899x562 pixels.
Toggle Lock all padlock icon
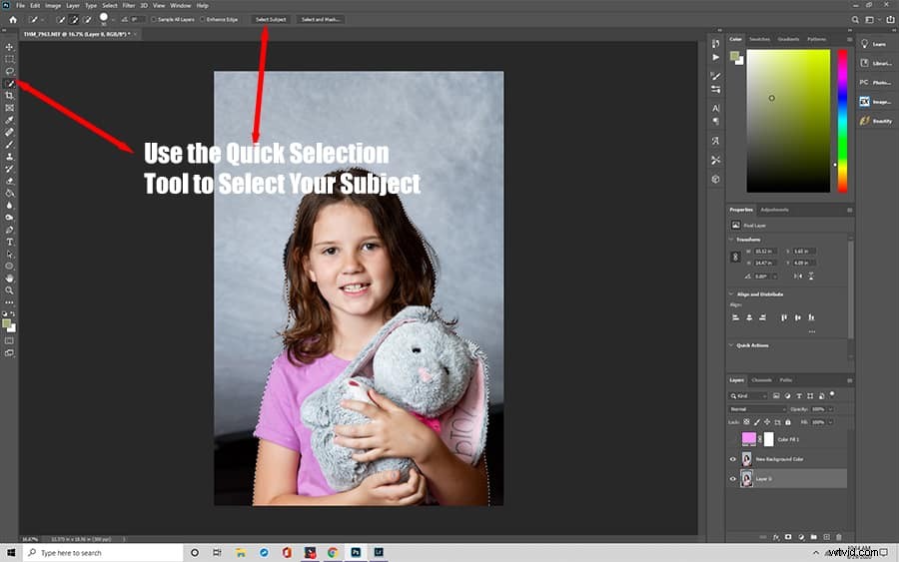click(x=788, y=422)
